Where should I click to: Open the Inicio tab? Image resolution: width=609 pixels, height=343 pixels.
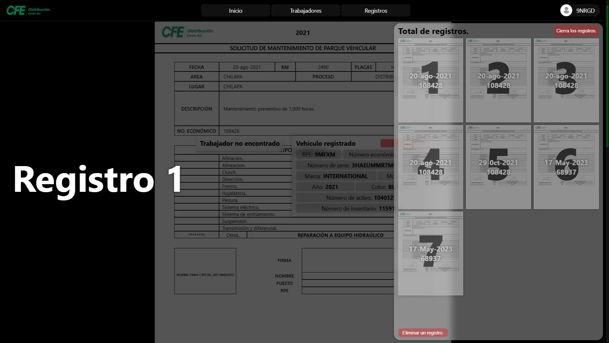235,10
